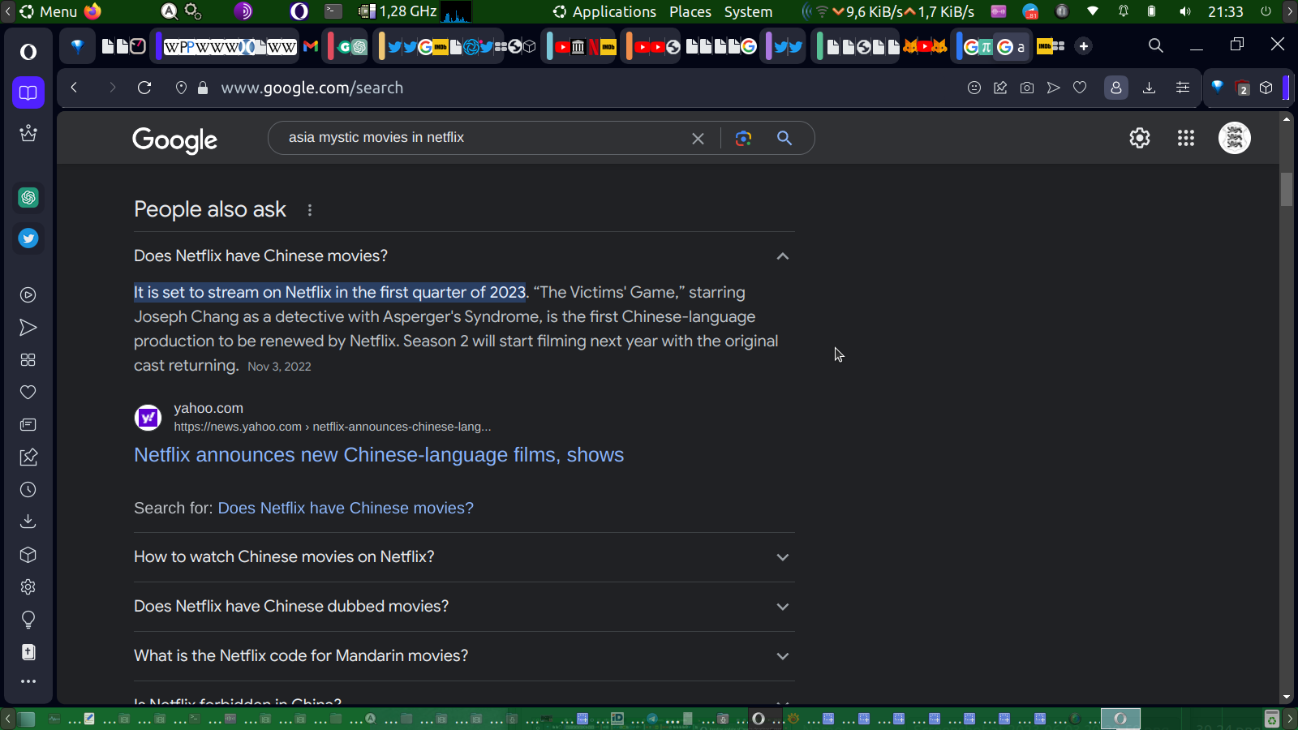Go to Google homepage via logo
Screen dimensions: 1298x730
point(175,140)
